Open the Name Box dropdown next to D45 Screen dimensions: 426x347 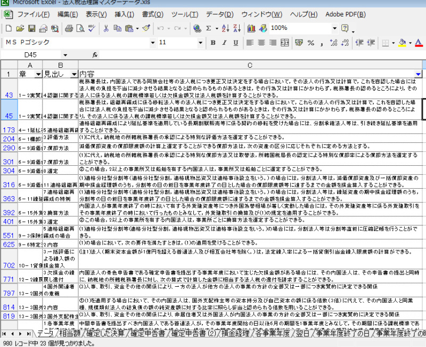click(65, 55)
